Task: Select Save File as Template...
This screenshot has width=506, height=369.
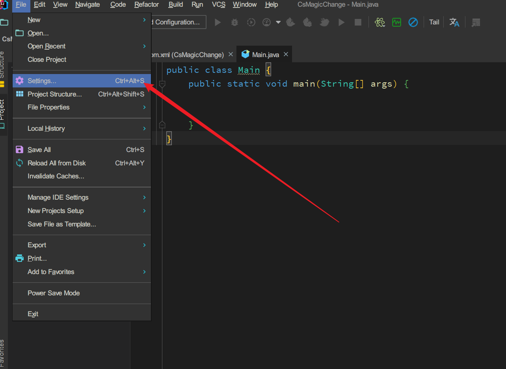Action: tap(82, 224)
